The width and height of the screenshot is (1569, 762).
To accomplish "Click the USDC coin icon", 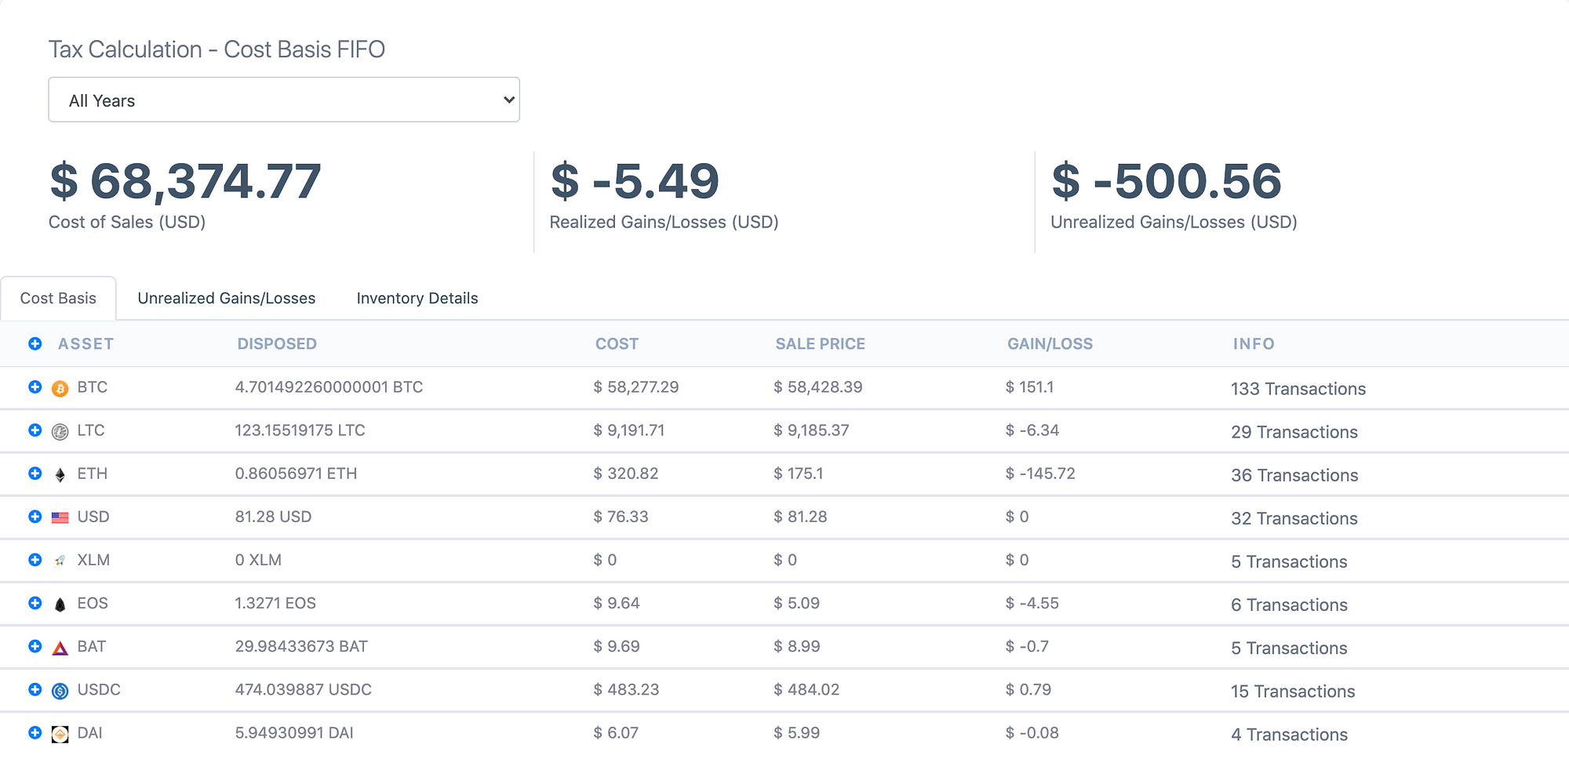I will tap(59, 690).
